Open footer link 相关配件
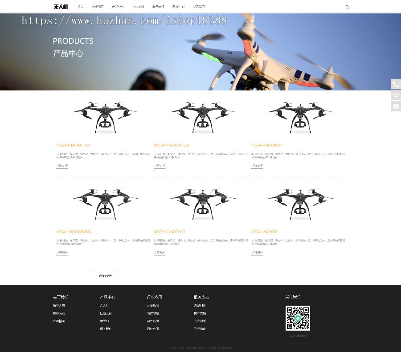The width and height of the screenshot is (401, 352). [106, 329]
